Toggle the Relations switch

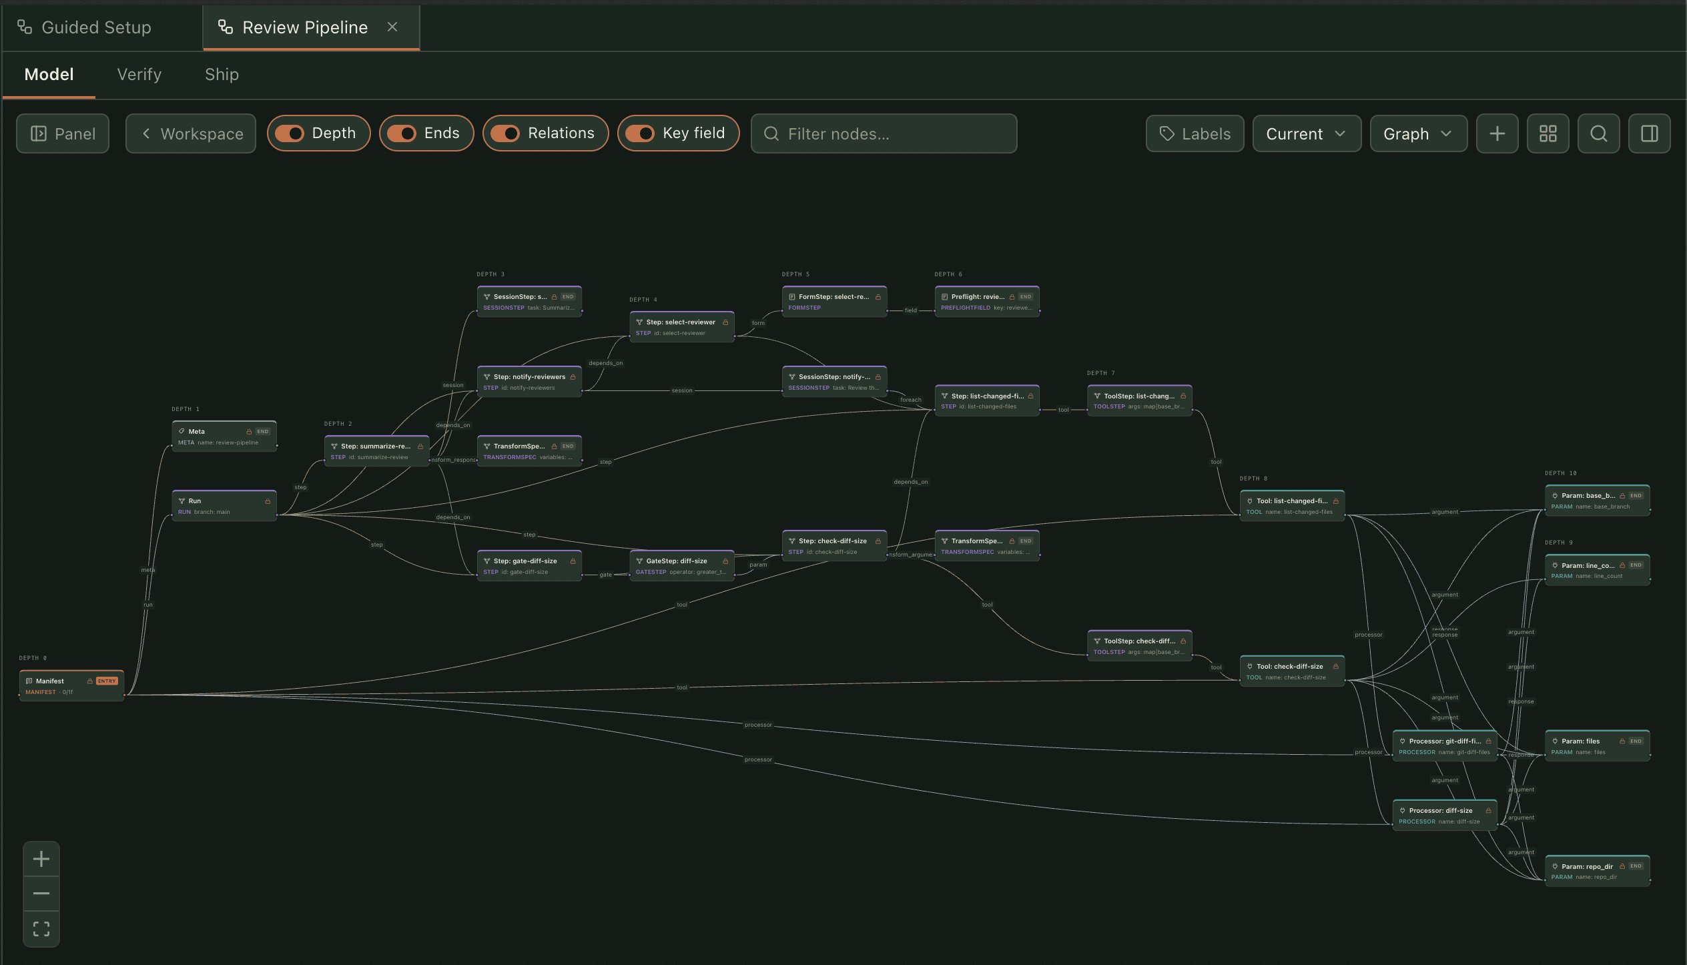[x=545, y=133]
